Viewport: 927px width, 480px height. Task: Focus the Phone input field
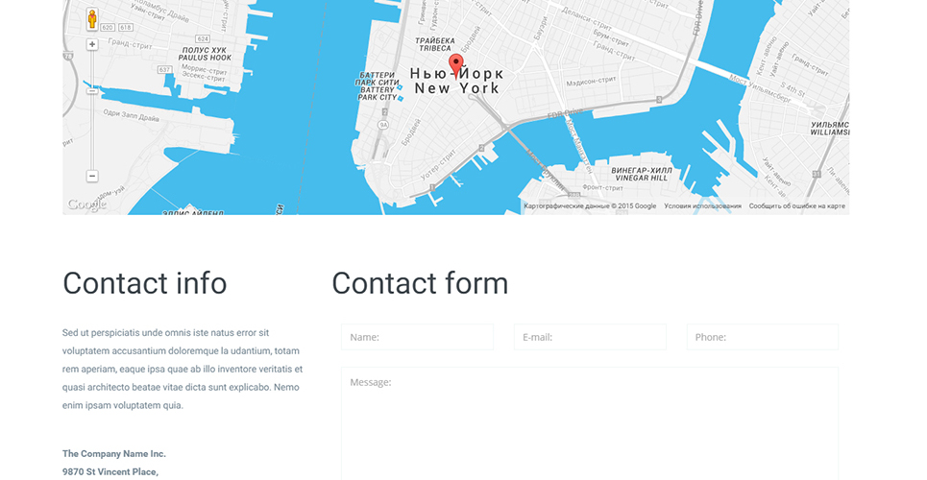click(x=763, y=337)
